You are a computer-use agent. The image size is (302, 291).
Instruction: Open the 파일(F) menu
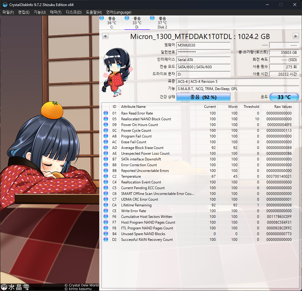click(8, 12)
